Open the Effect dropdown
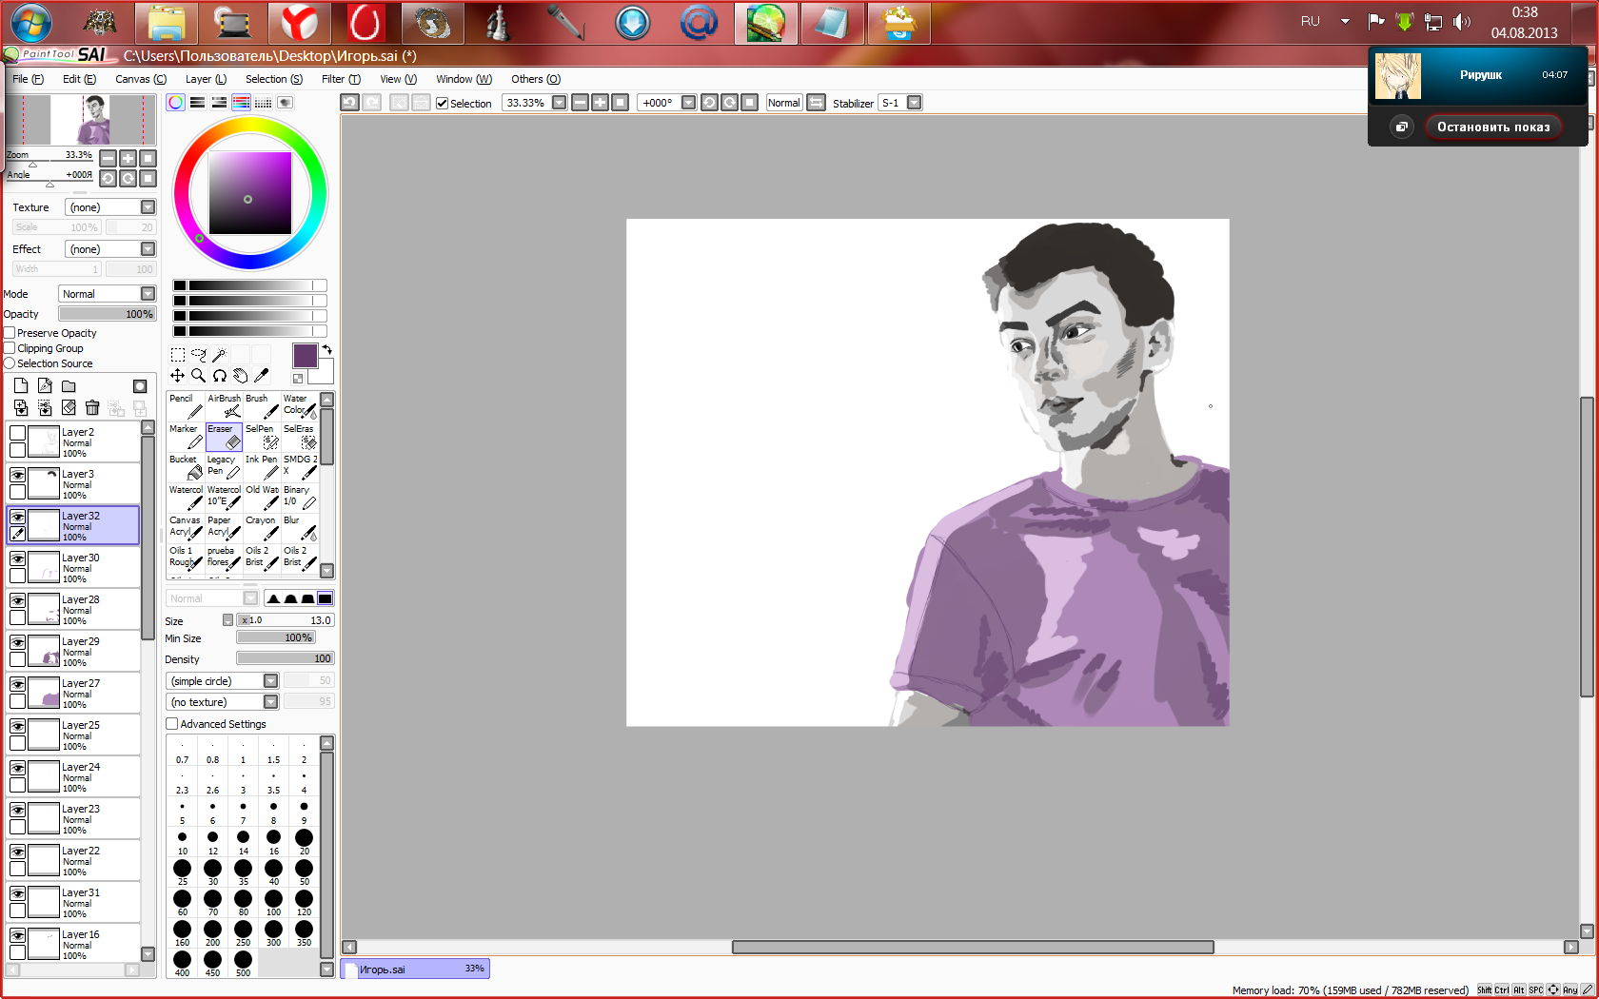1599x999 pixels. [x=109, y=249]
